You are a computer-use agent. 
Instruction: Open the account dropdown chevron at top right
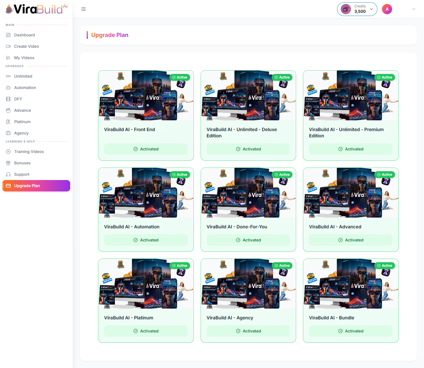414,9
